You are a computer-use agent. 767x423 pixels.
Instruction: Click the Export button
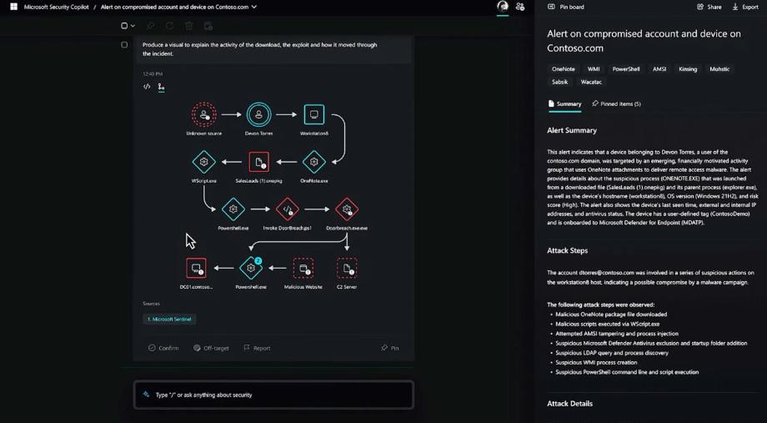745,7
